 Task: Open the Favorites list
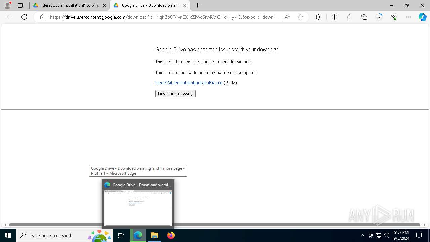tap(349, 17)
